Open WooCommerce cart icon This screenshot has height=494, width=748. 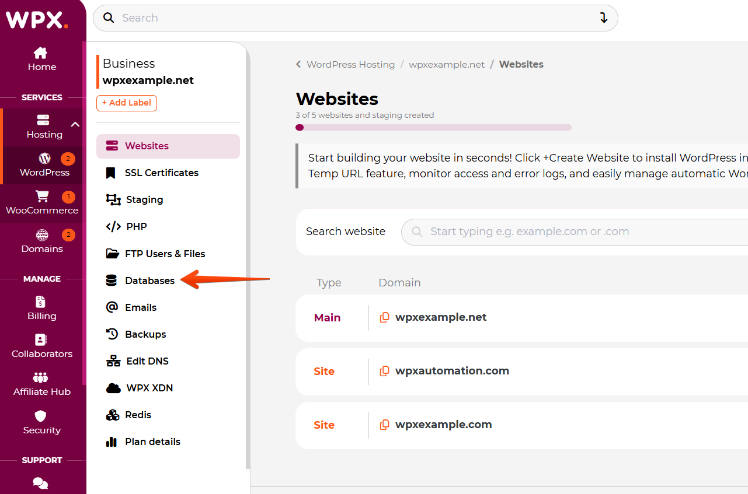pos(42,196)
